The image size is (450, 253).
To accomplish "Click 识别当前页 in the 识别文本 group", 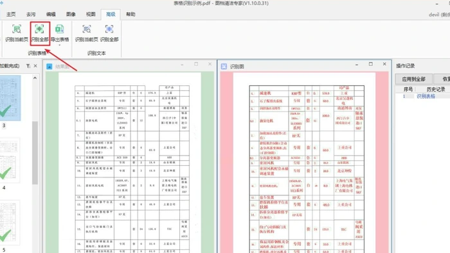I will [x=86, y=33].
